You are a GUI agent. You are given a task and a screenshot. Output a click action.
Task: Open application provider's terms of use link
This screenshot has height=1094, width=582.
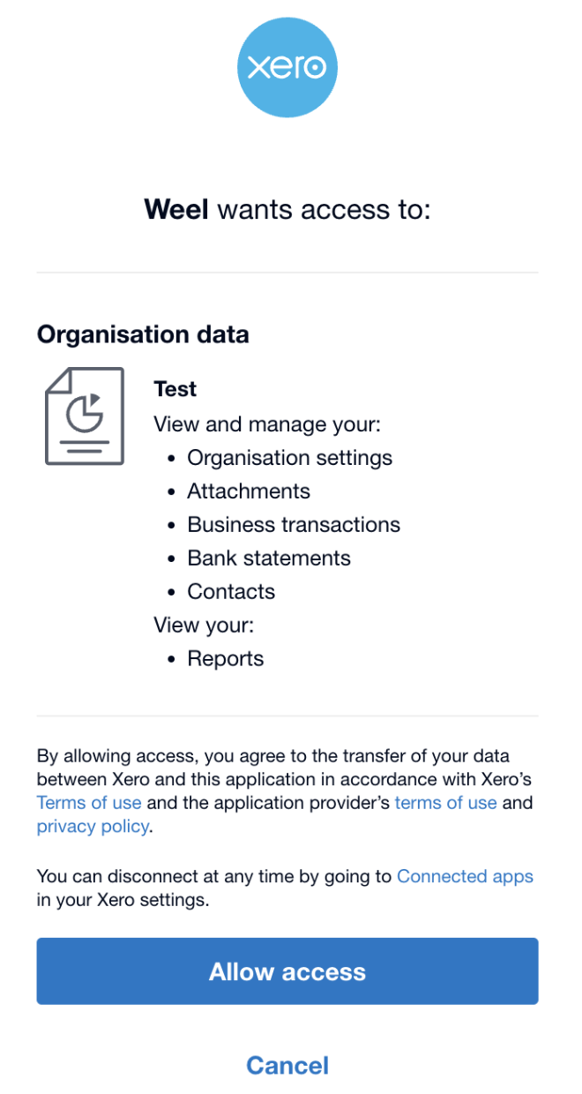pos(446,804)
